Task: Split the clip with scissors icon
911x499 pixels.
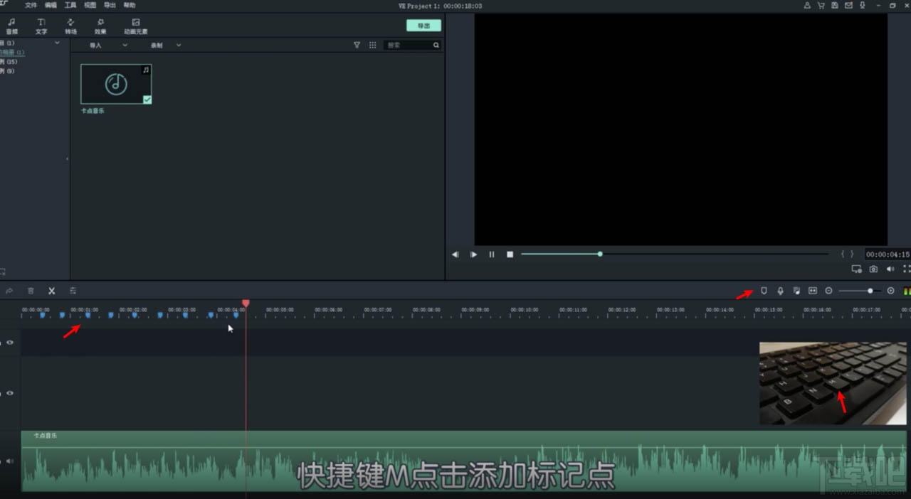Action: click(x=51, y=291)
